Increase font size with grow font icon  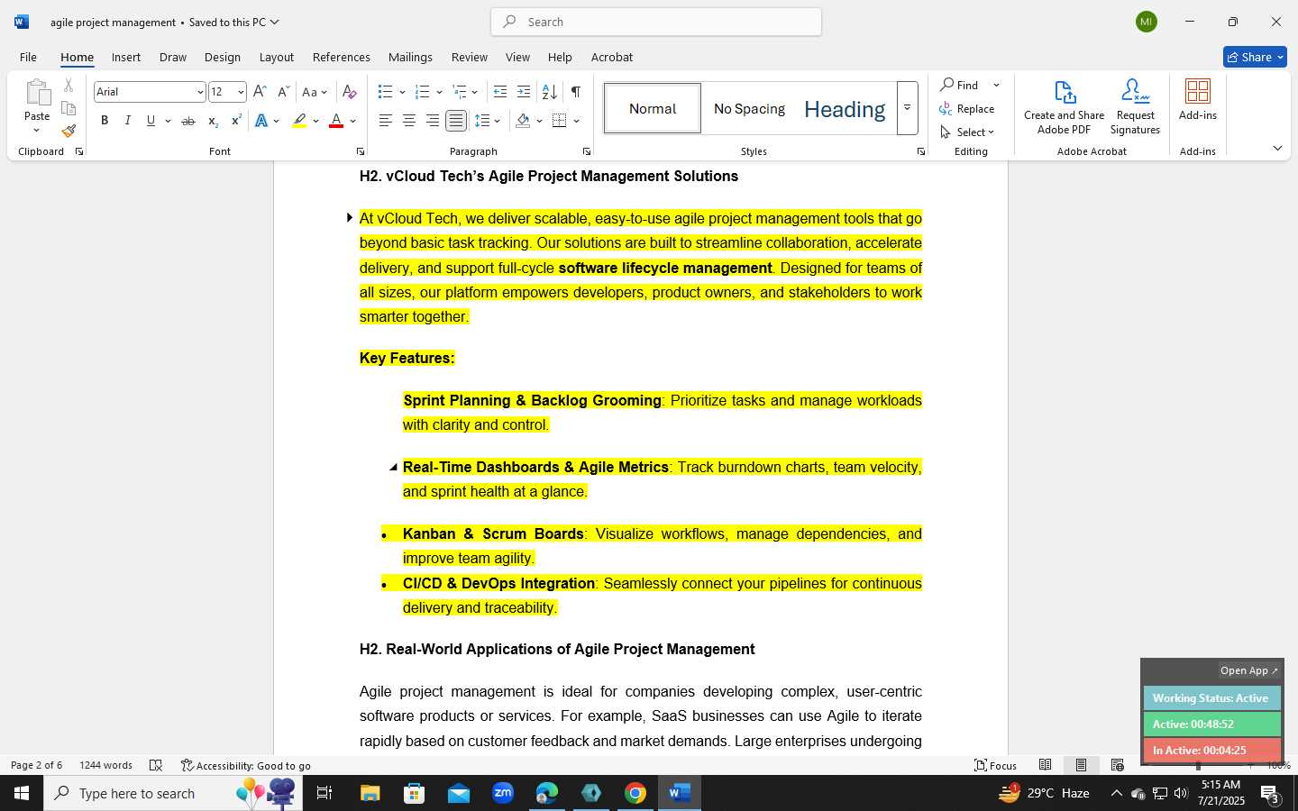coord(260,92)
